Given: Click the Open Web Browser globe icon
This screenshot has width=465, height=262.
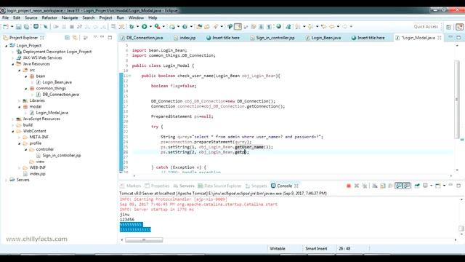Looking at the screenshot, I should (x=278, y=27).
